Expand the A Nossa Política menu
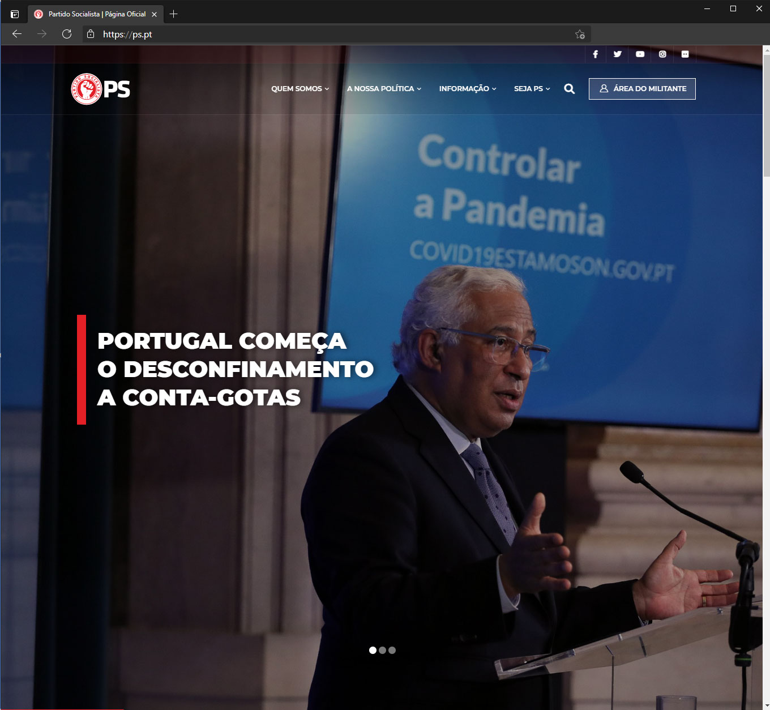This screenshot has width=770, height=710. tap(384, 89)
